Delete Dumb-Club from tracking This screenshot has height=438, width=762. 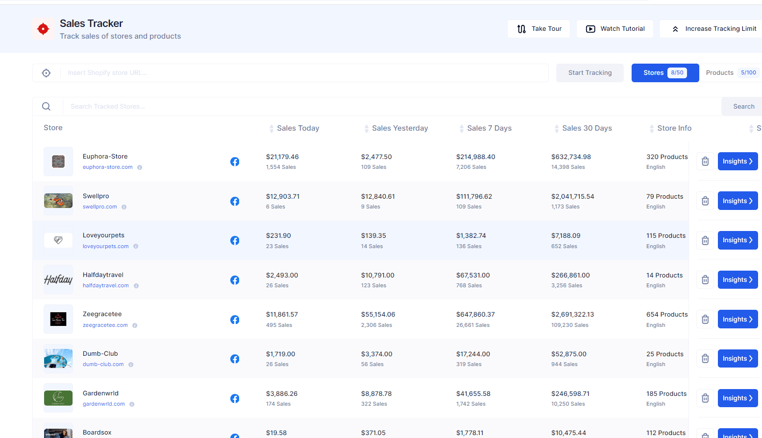(x=705, y=359)
